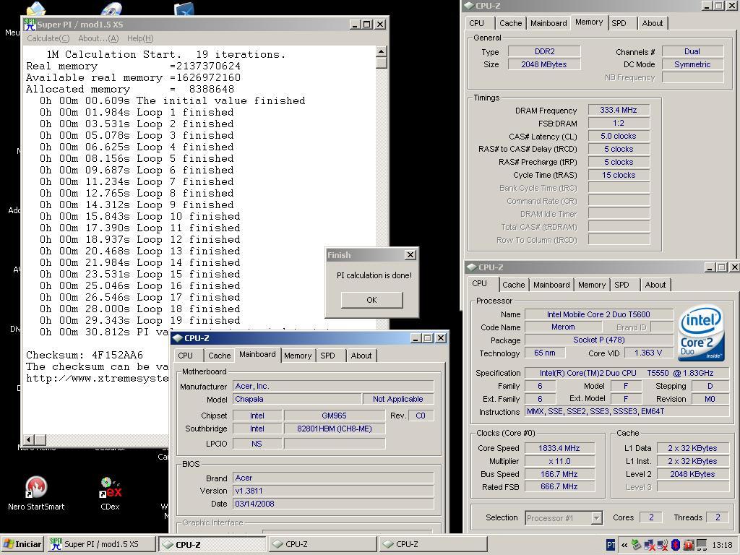Click the disconnected wireless network tray icon
Screen dimensions: 740x555
tap(662, 545)
